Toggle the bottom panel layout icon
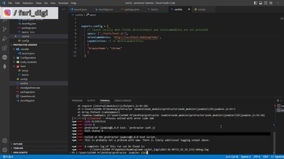The width and height of the screenshot is (284, 159). point(260,3)
